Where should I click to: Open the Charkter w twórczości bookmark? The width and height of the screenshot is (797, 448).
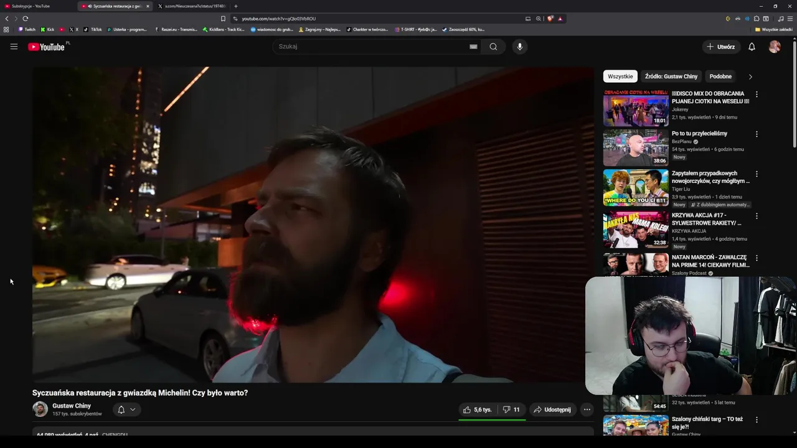click(367, 29)
